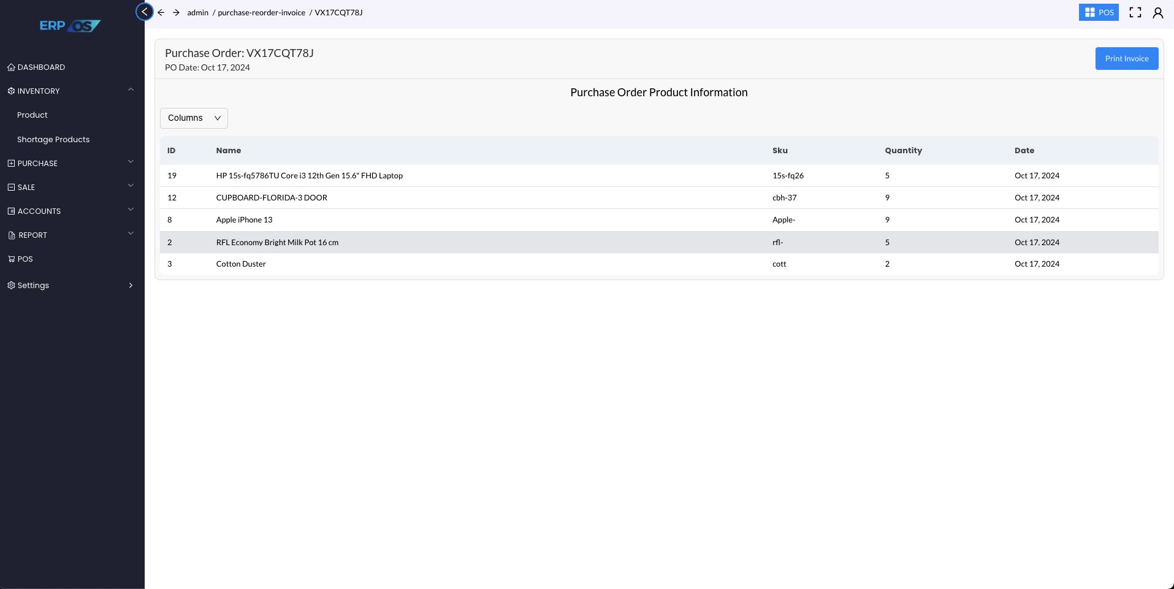Click ID 19 cell
The height and width of the screenshot is (589, 1174).
pos(172,176)
